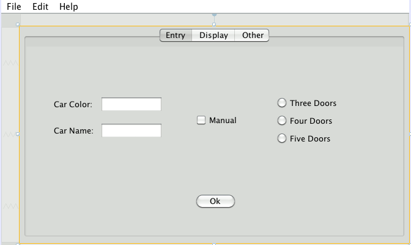Viewport: 411px width, 245px height.
Task: Switch to the Display tab
Action: (x=213, y=36)
